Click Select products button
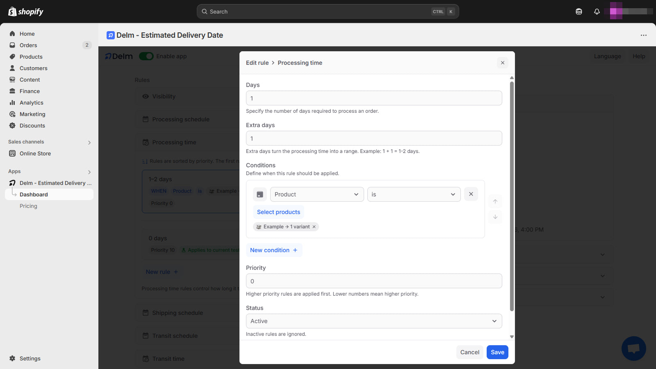The image size is (656, 369). pyautogui.click(x=278, y=212)
